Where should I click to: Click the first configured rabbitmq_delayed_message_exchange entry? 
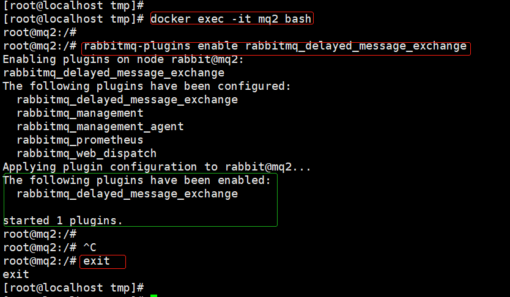127,100
